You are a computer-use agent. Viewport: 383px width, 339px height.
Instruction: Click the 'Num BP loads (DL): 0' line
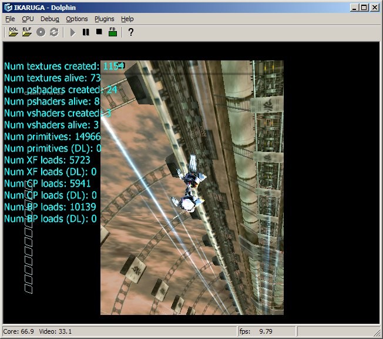click(51, 219)
